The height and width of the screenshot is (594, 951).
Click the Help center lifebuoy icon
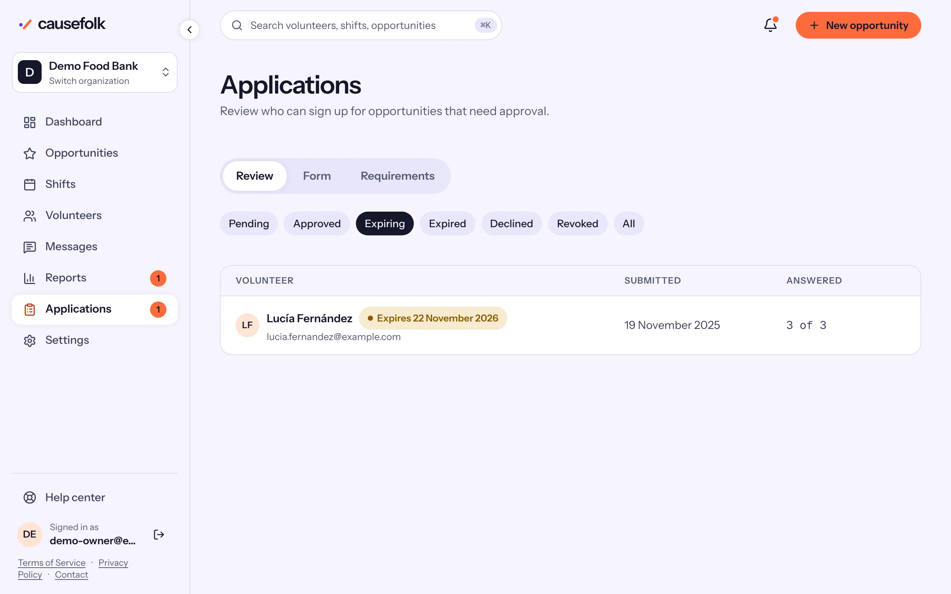(x=29, y=497)
